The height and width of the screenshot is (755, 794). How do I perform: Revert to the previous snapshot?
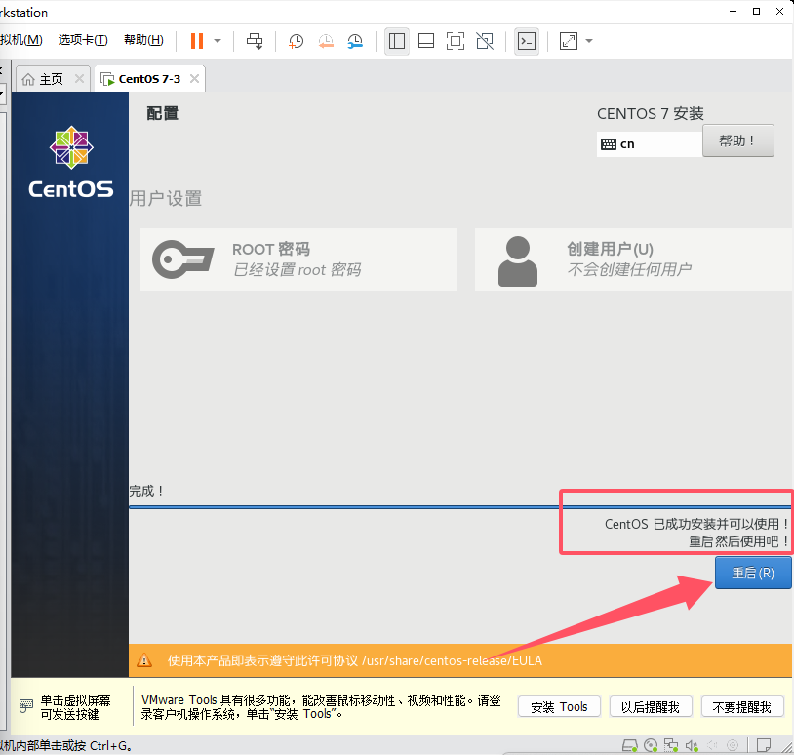(x=326, y=41)
